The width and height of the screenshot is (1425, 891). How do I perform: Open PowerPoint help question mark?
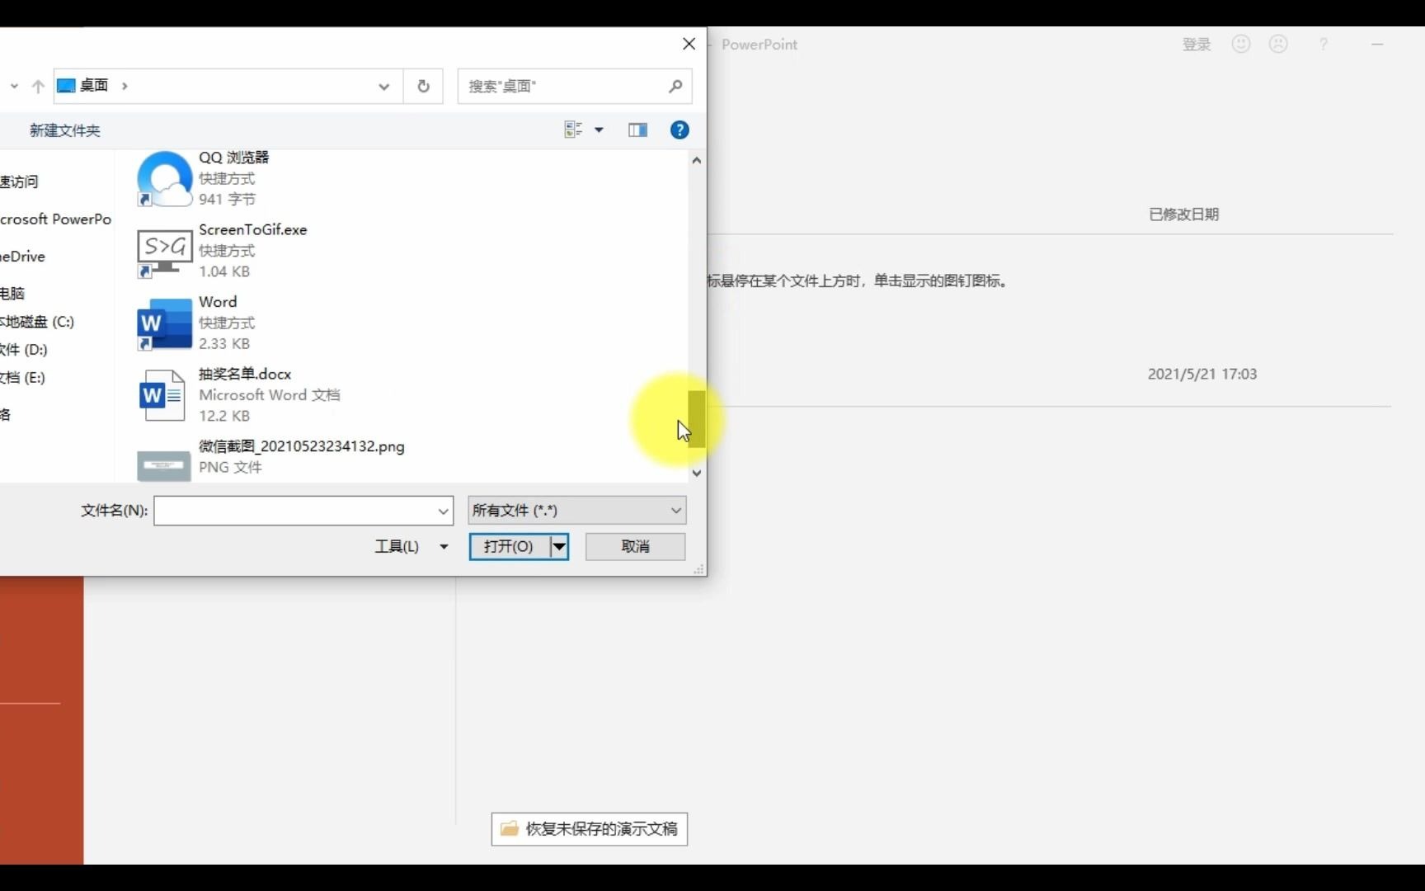(1324, 45)
